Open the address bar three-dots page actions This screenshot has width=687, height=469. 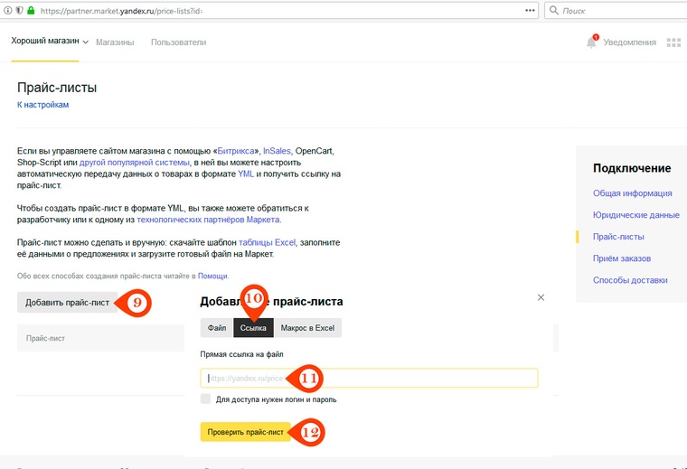pyautogui.click(x=530, y=11)
